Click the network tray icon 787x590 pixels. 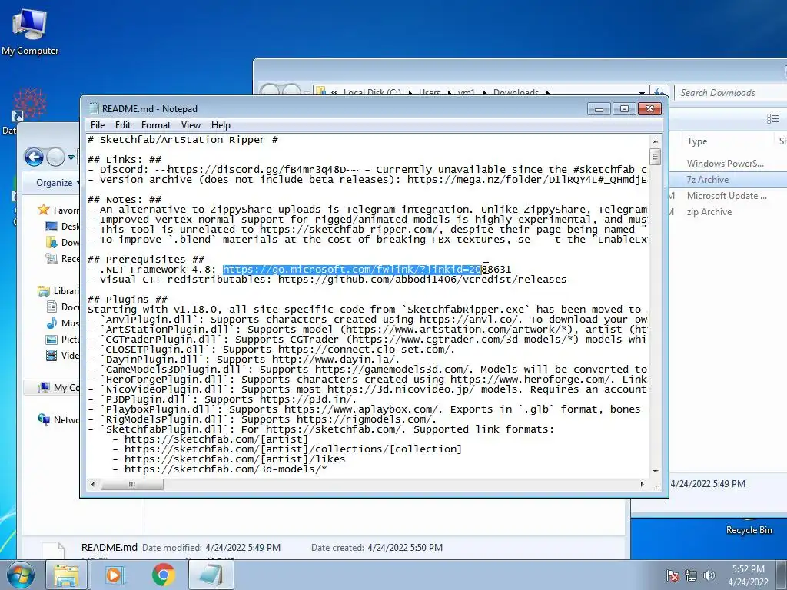691,575
